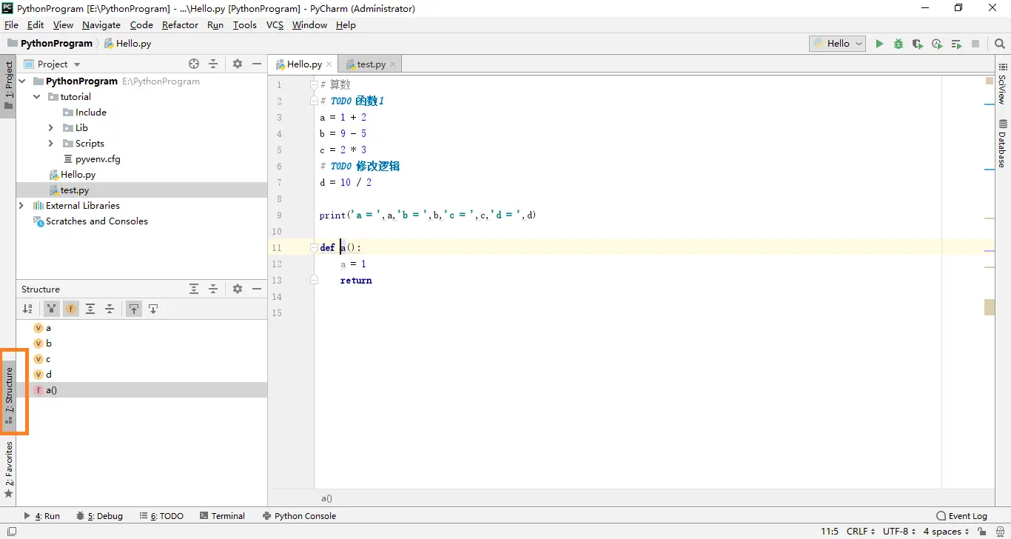Open the VCS menu

coord(275,24)
